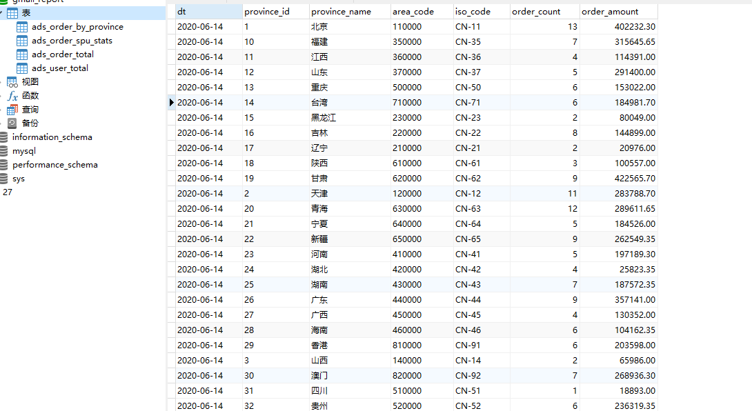Viewport: 752px width, 411px height.
Task: Click the dt column header
Action: pos(208,12)
